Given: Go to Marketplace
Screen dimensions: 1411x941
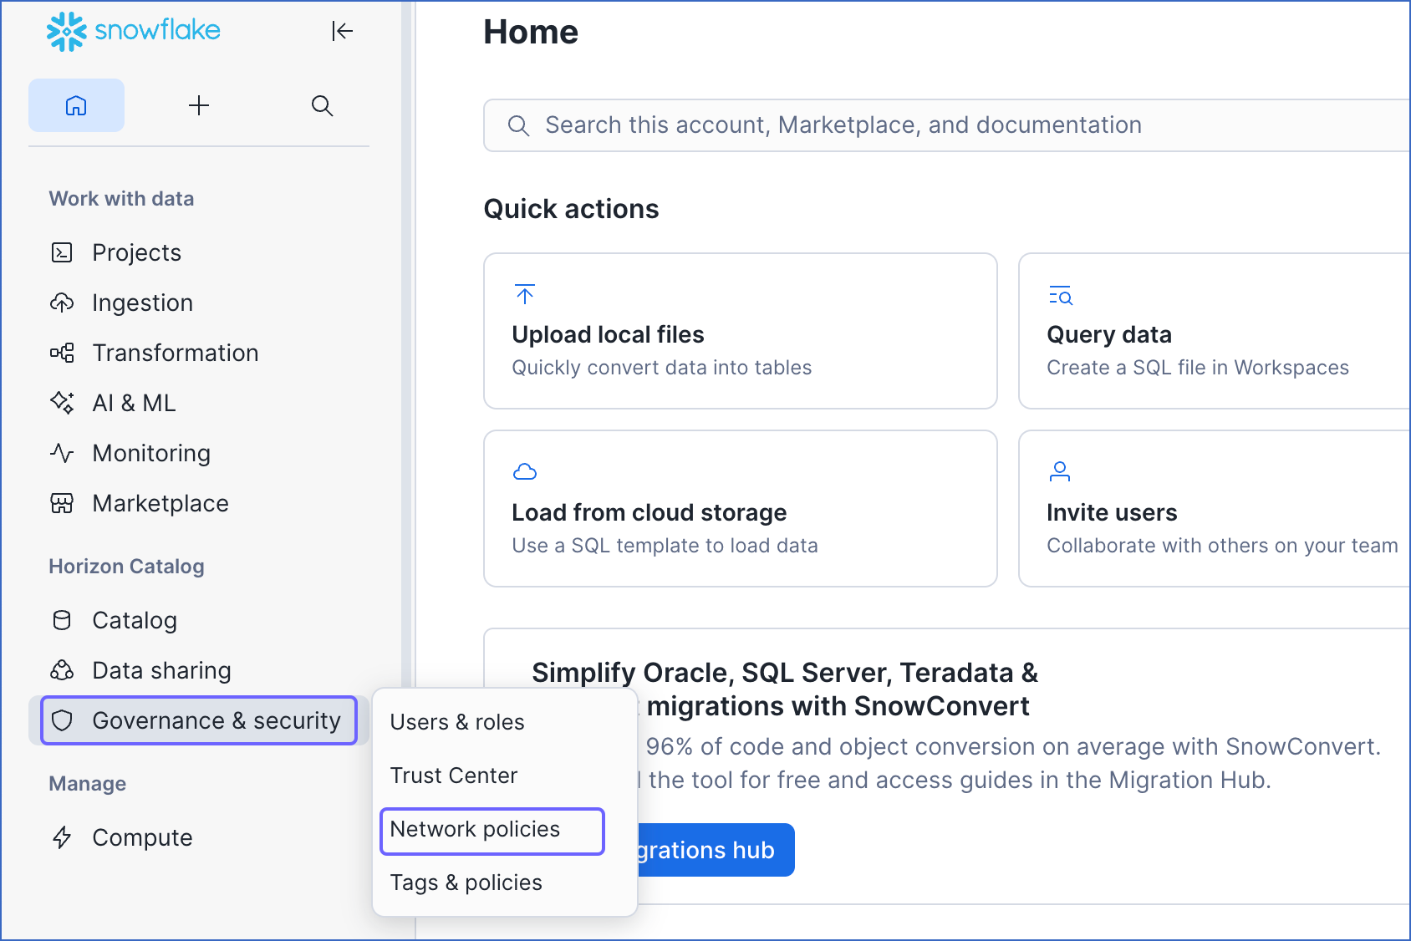Looking at the screenshot, I should [160, 503].
